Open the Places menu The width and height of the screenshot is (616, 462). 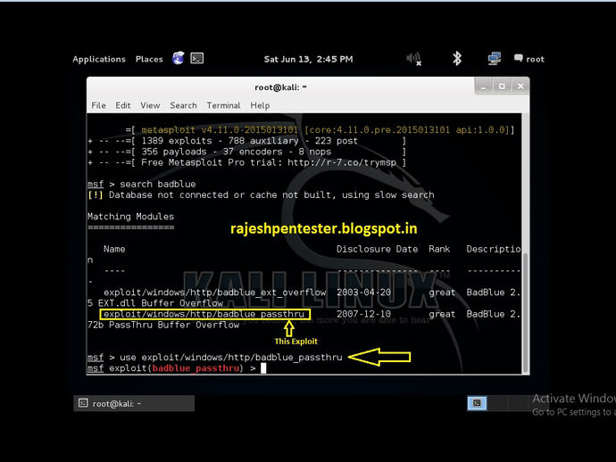point(149,59)
